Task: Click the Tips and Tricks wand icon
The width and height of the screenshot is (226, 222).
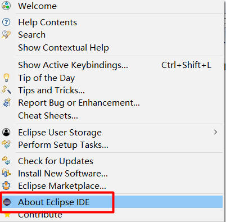Action: (6, 90)
